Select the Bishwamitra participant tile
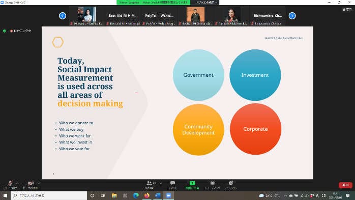 (268, 16)
